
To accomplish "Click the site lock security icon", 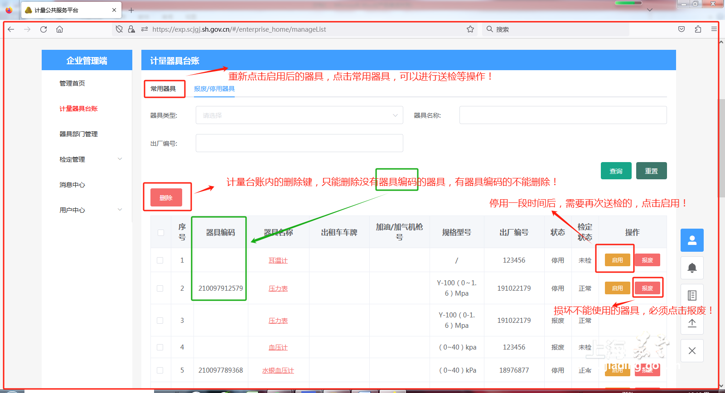I will (131, 29).
